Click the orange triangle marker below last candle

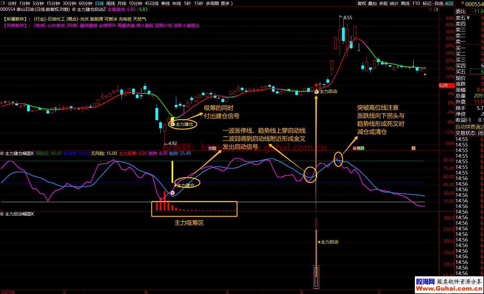(x=425, y=74)
